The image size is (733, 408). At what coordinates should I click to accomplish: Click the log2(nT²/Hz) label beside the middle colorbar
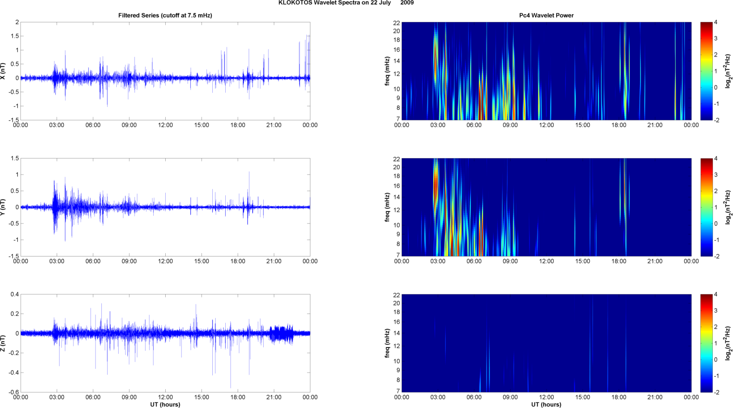pyautogui.click(x=728, y=207)
